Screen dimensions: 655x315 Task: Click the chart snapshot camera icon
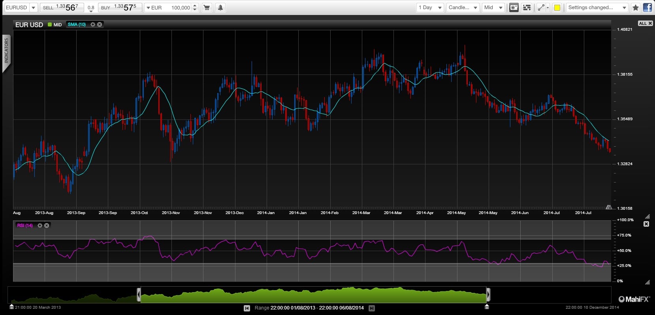click(514, 7)
